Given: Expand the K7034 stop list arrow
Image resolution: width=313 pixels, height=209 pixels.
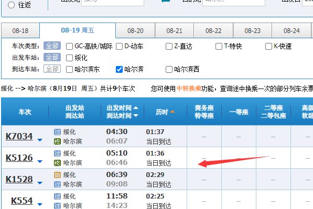Looking at the screenshot, I should click(40, 140).
